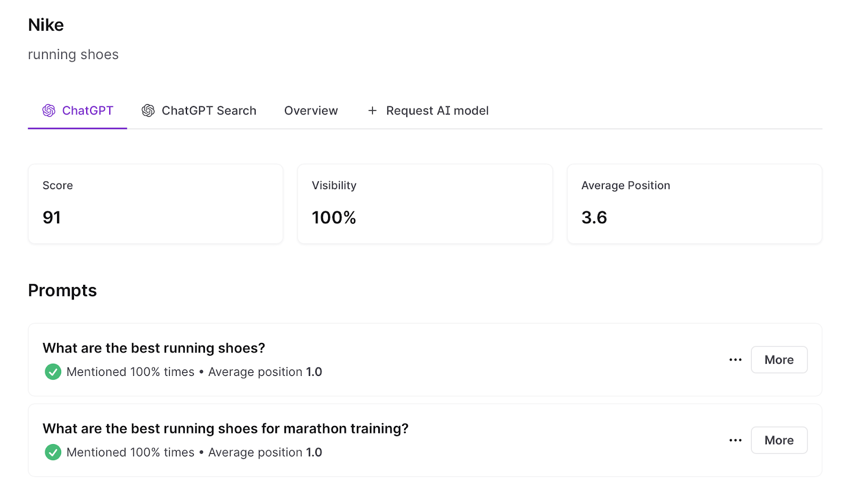Select the prompt about best running shoes

[x=154, y=348]
